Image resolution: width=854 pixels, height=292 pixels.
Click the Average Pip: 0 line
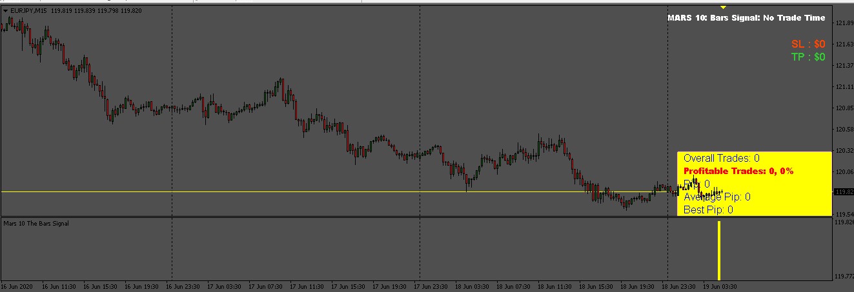tap(717, 197)
